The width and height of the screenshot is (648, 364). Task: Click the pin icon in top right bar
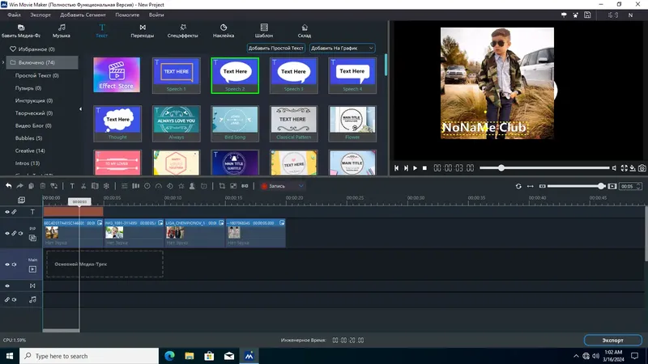pyautogui.click(x=564, y=15)
